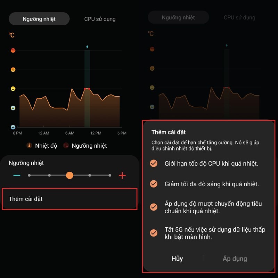Viewport: 278px width, 278px height.
Task: Select the Ngưỡng nhiệt tab
Action: coord(39,19)
